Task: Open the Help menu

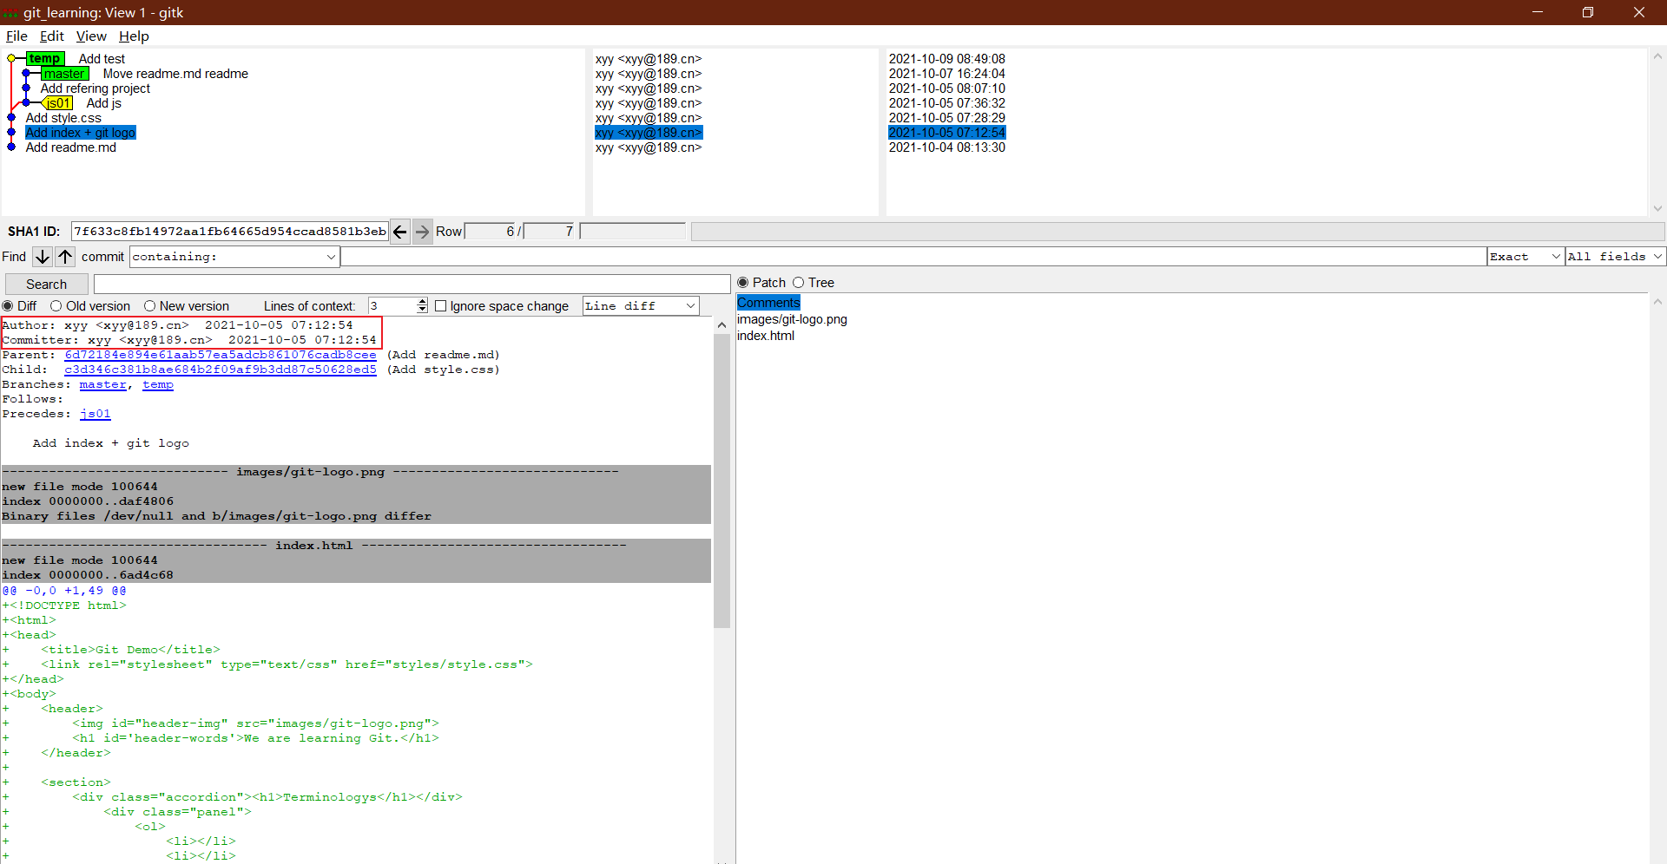Action: tap(134, 36)
